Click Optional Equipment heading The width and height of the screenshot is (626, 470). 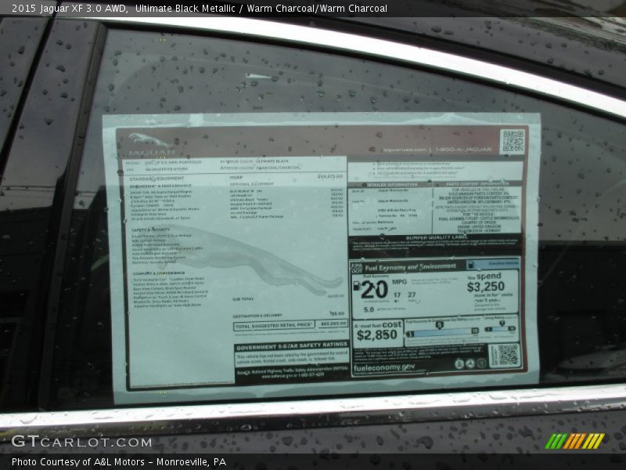tap(251, 184)
